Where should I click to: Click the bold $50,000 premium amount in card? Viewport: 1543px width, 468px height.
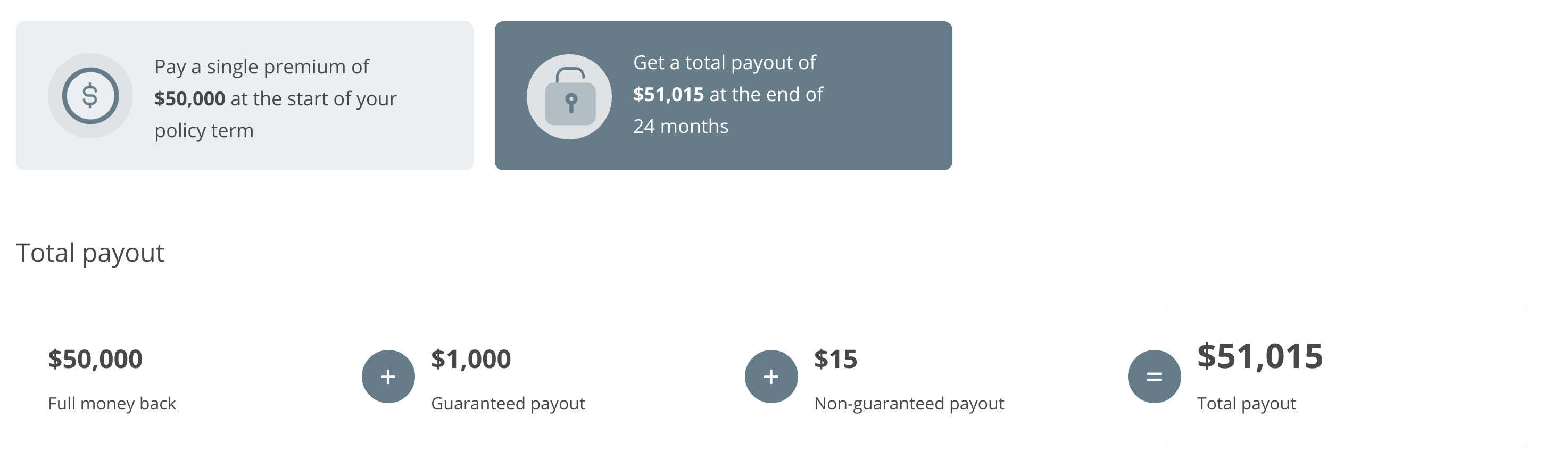point(189,99)
